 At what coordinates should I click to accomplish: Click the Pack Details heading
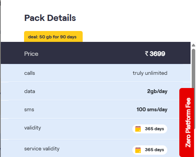point(50,18)
